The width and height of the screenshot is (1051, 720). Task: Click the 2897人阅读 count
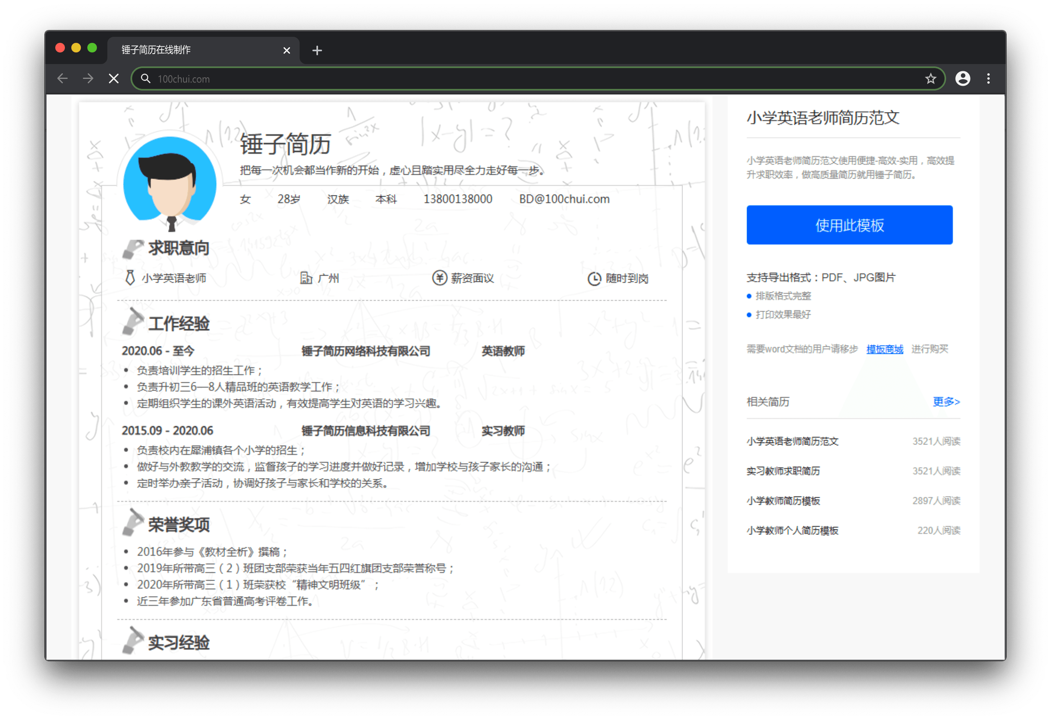(936, 501)
